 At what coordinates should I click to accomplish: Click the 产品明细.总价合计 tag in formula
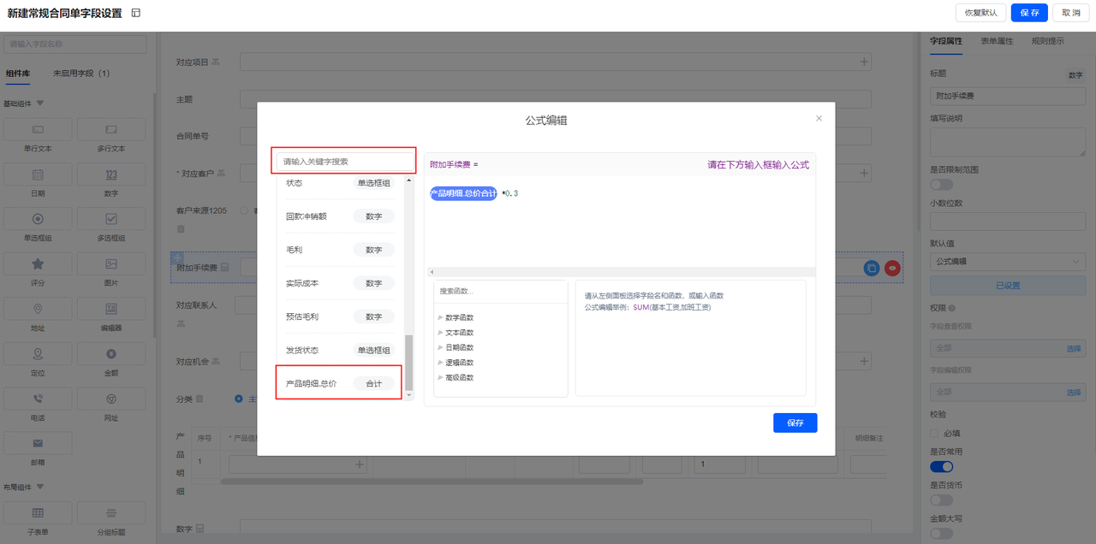(463, 193)
